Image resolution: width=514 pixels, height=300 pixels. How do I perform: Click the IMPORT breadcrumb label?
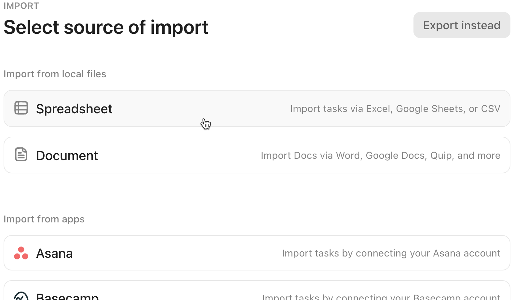coord(21,6)
